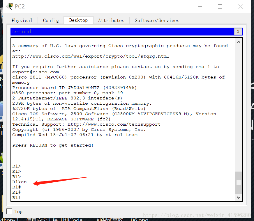
Task: Click the '239K bytes of non-volatile' line
Action: point(82,103)
